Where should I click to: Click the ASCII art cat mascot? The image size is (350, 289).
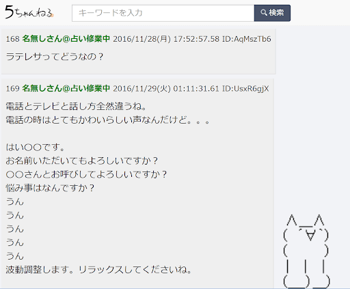(x=306, y=251)
